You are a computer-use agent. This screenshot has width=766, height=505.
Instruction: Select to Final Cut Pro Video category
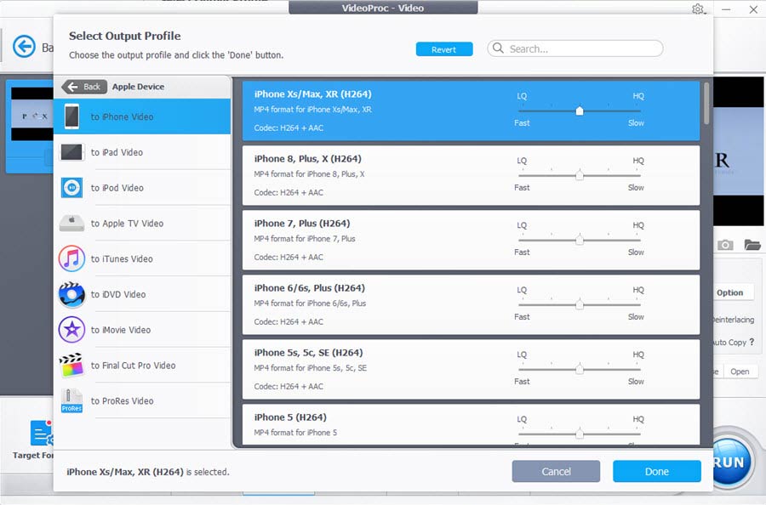pos(142,366)
